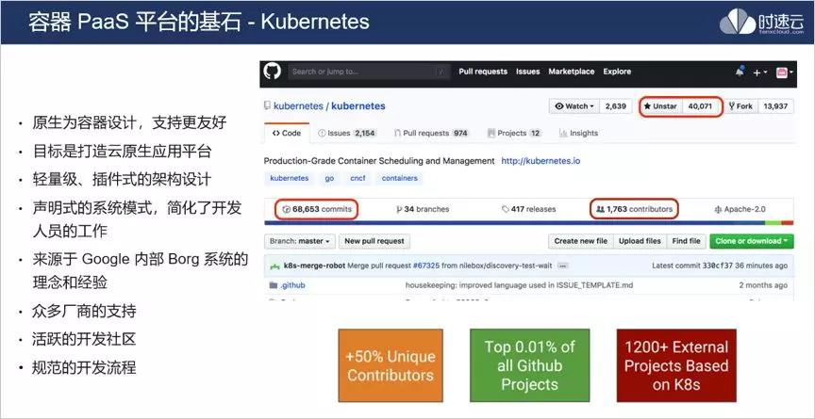The height and width of the screenshot is (419, 815).
Task: Click the 40,071 stargazers count
Action: 700,106
